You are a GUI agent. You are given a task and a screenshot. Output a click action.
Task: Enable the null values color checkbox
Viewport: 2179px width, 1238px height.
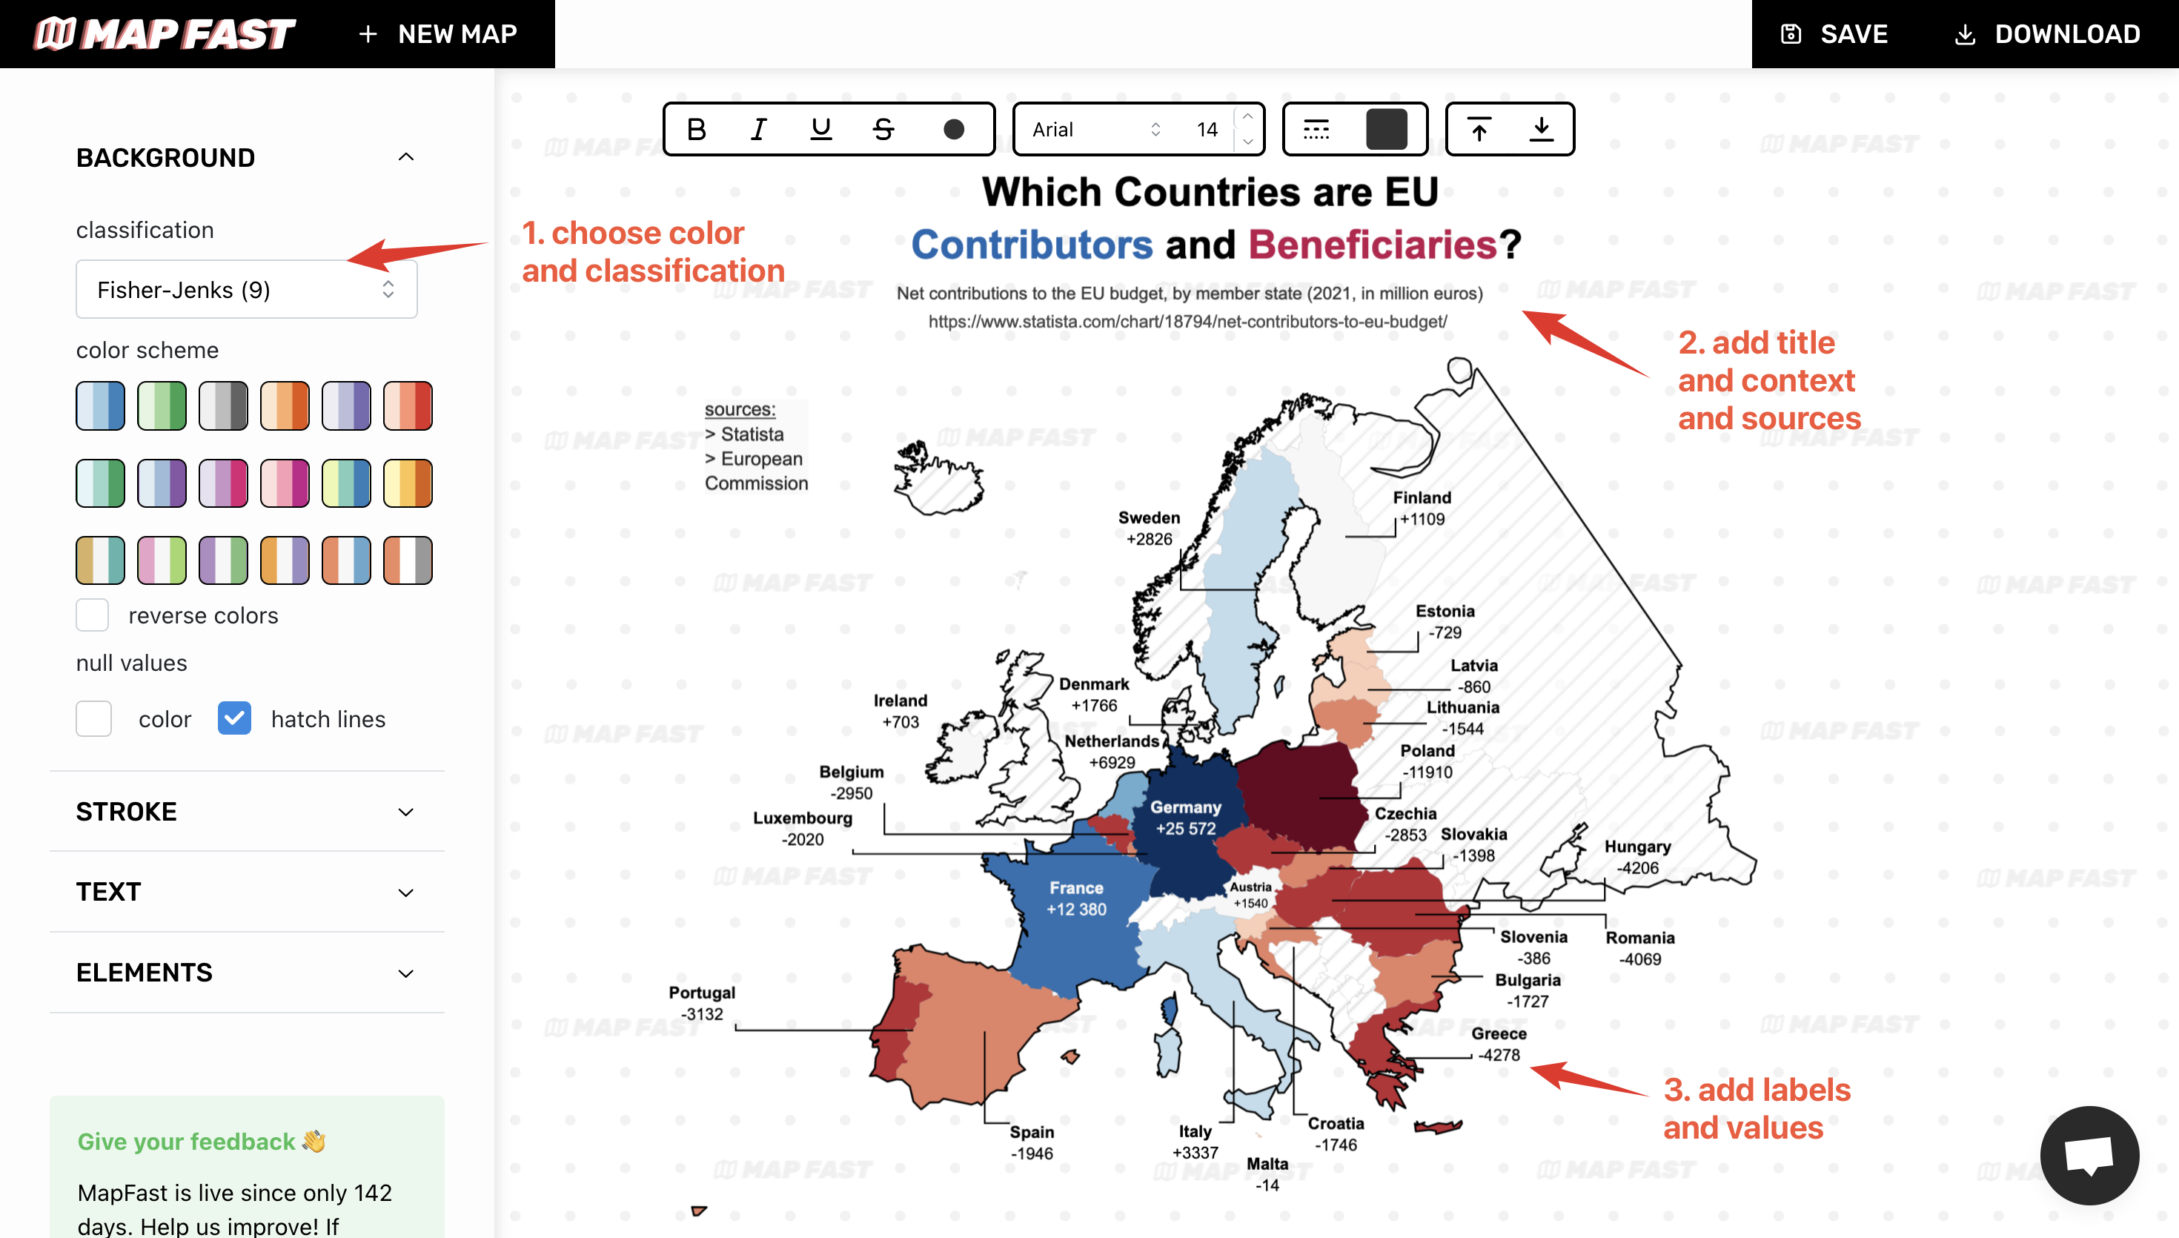(93, 718)
